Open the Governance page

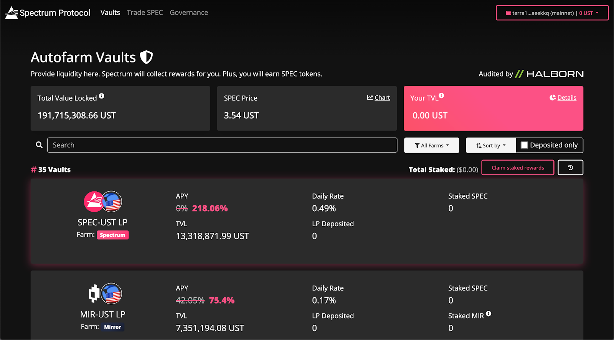[x=189, y=13]
